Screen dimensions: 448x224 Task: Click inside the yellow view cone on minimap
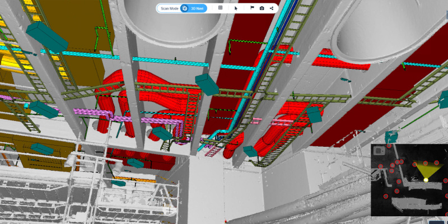[x=426, y=169]
